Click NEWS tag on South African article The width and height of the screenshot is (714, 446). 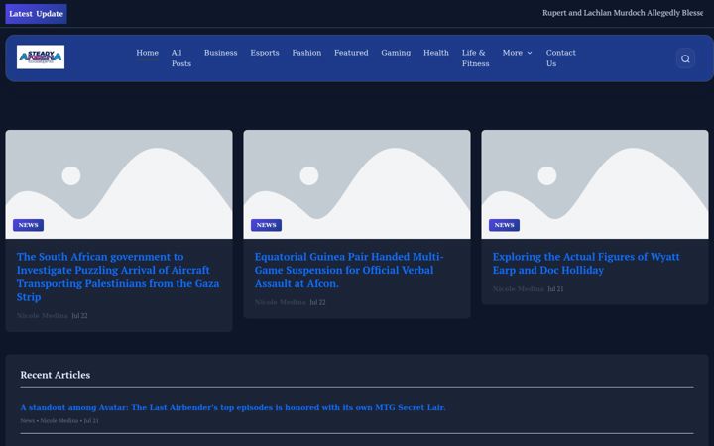point(28,225)
